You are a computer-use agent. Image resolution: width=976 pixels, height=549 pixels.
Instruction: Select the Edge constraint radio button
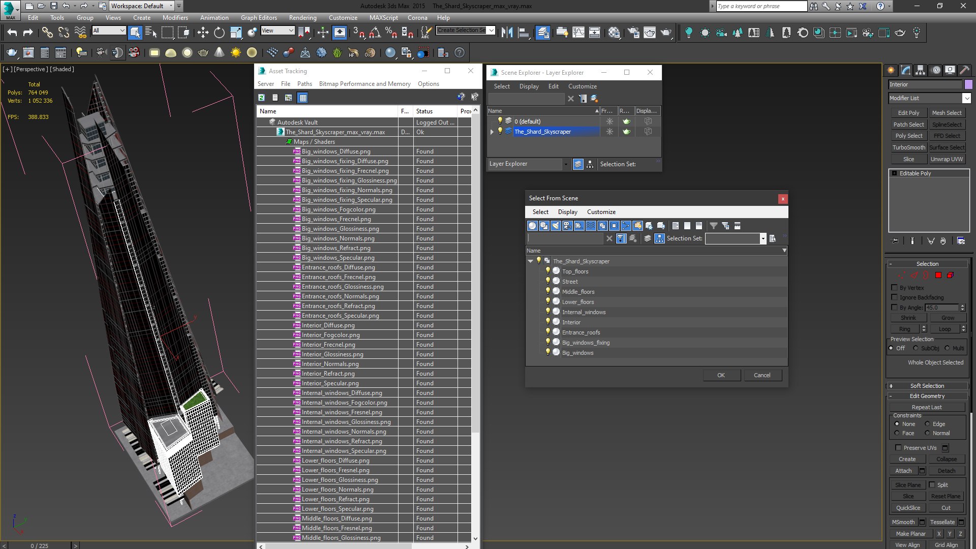coord(927,424)
